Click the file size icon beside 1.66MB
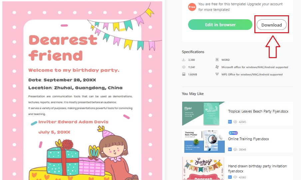 click(x=184, y=74)
